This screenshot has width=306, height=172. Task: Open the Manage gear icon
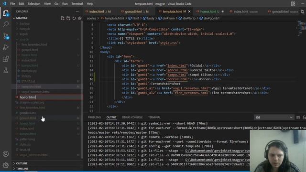coord(6,165)
